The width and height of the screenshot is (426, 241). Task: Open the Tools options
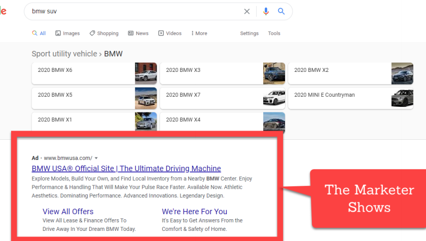[x=274, y=33]
